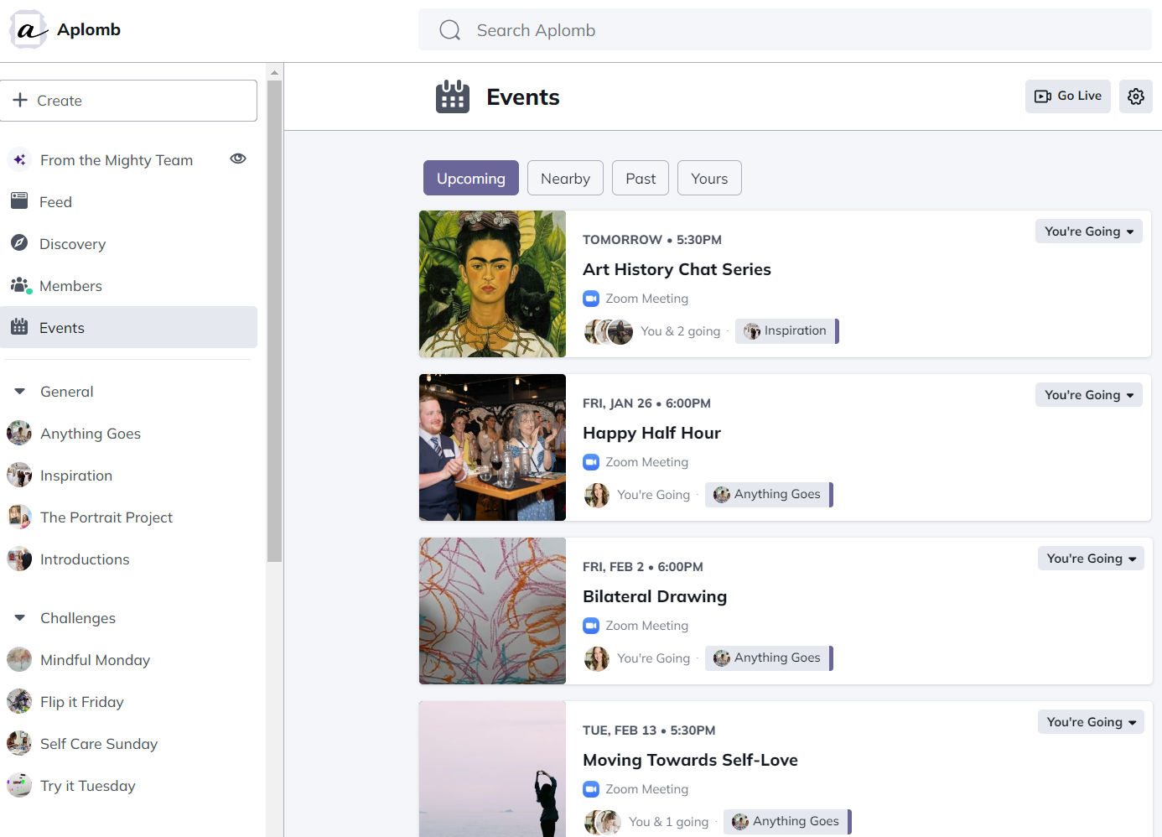Screen dimensions: 1162x837
Task: Switch to the Past events tab
Action: (x=640, y=178)
